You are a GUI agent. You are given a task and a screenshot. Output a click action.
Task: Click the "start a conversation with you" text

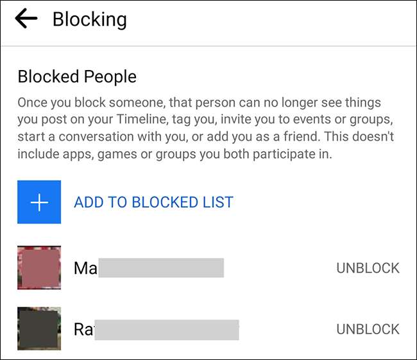[98, 138]
